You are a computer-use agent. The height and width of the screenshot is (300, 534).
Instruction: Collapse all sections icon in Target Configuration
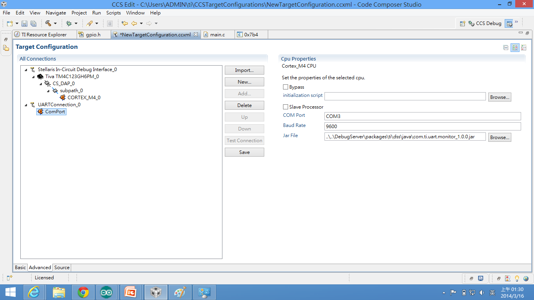click(x=506, y=48)
